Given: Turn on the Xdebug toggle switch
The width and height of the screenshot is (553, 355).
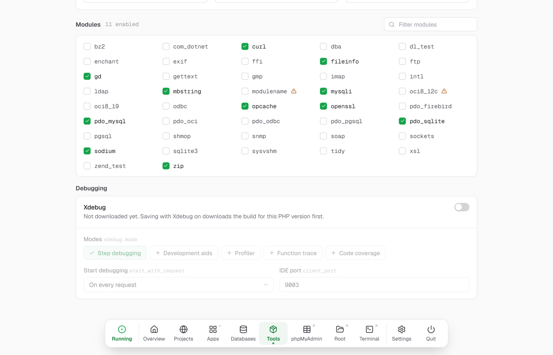Looking at the screenshot, I should click(x=462, y=207).
